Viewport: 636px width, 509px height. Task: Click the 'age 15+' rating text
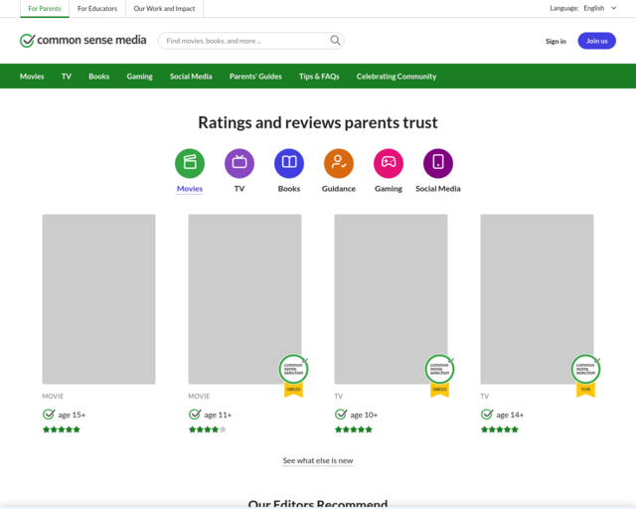[72, 415]
